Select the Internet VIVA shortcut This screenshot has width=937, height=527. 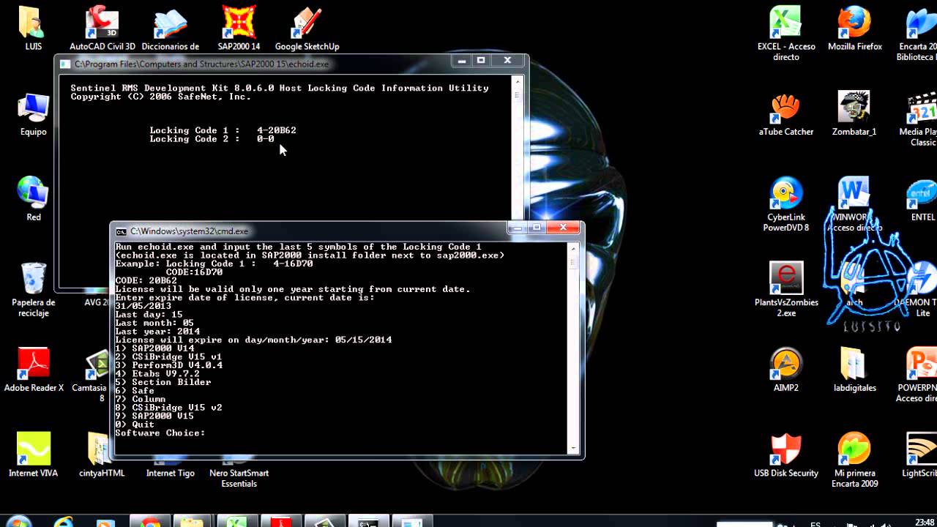pyautogui.click(x=33, y=455)
